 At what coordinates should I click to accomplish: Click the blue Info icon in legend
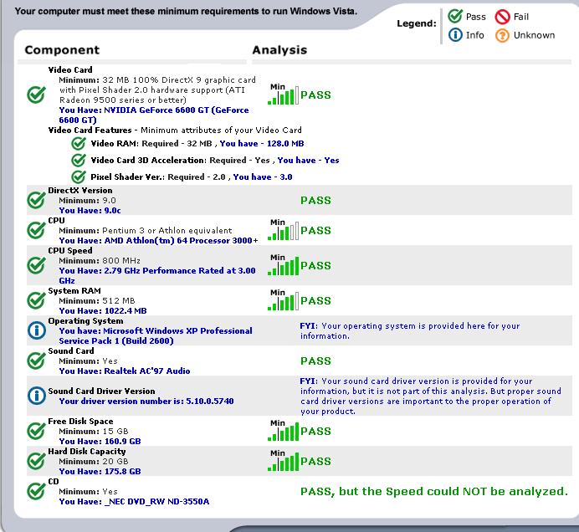[454, 35]
